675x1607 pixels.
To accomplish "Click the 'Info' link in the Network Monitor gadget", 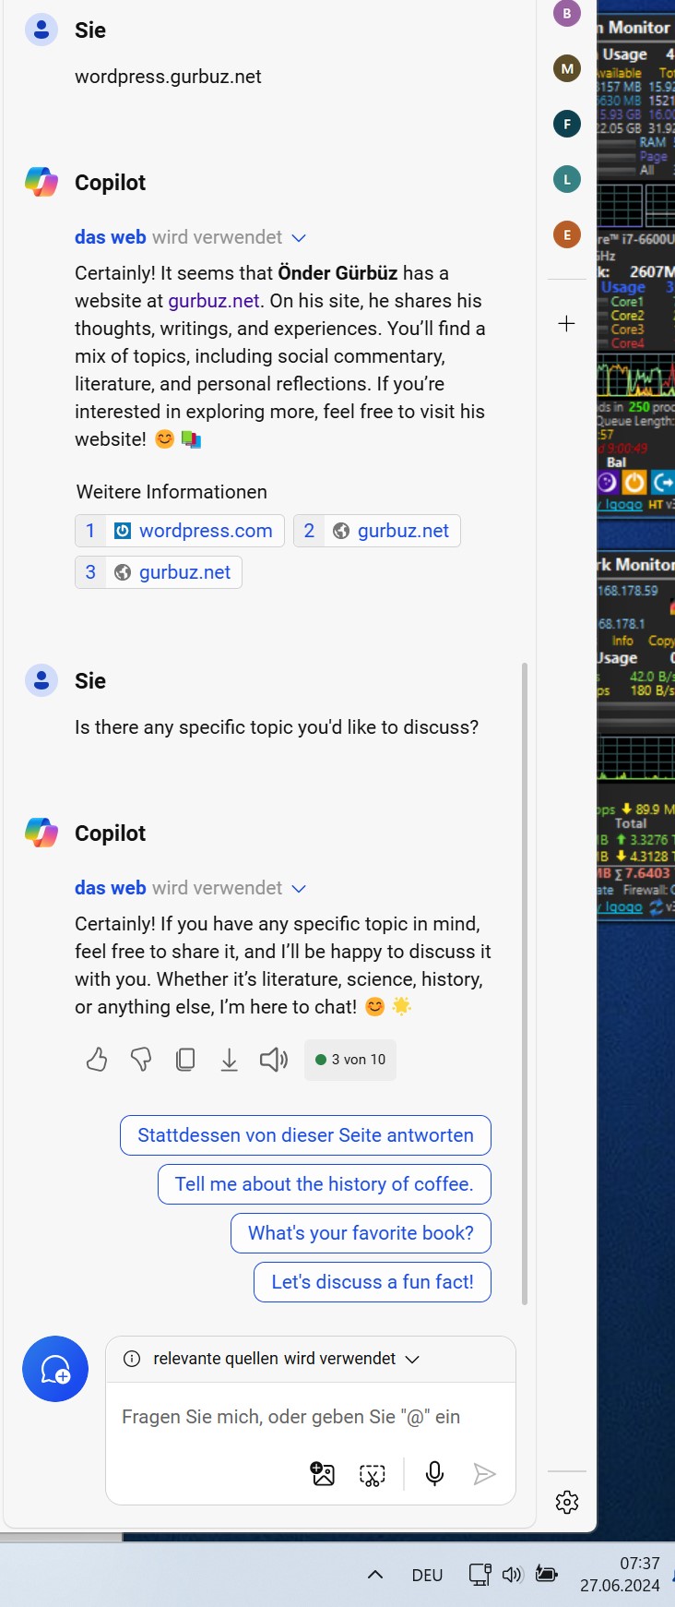I will tap(622, 641).
